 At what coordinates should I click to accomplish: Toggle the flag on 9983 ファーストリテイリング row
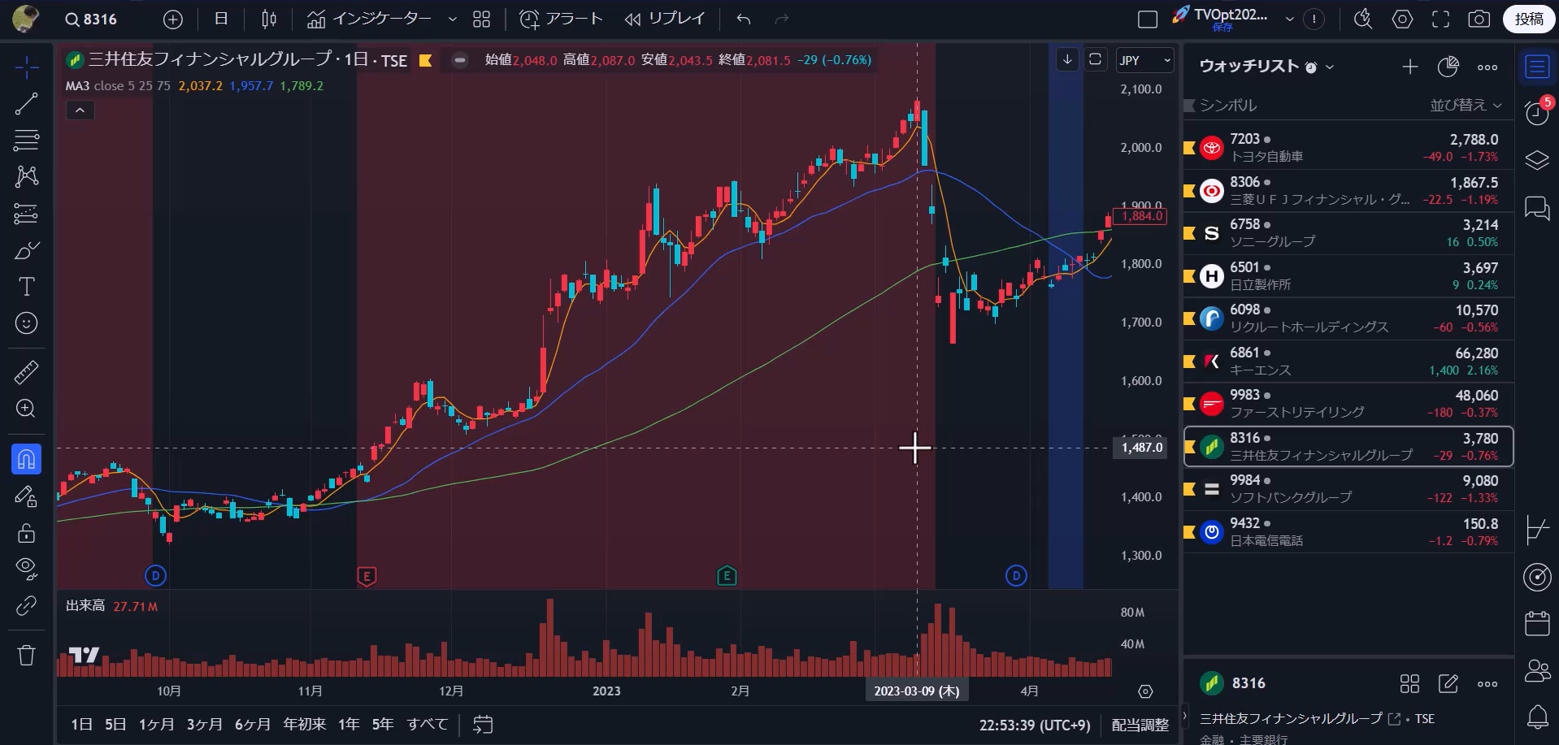point(1189,404)
